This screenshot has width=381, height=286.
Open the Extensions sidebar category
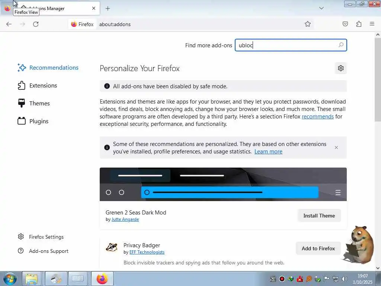pos(38,86)
